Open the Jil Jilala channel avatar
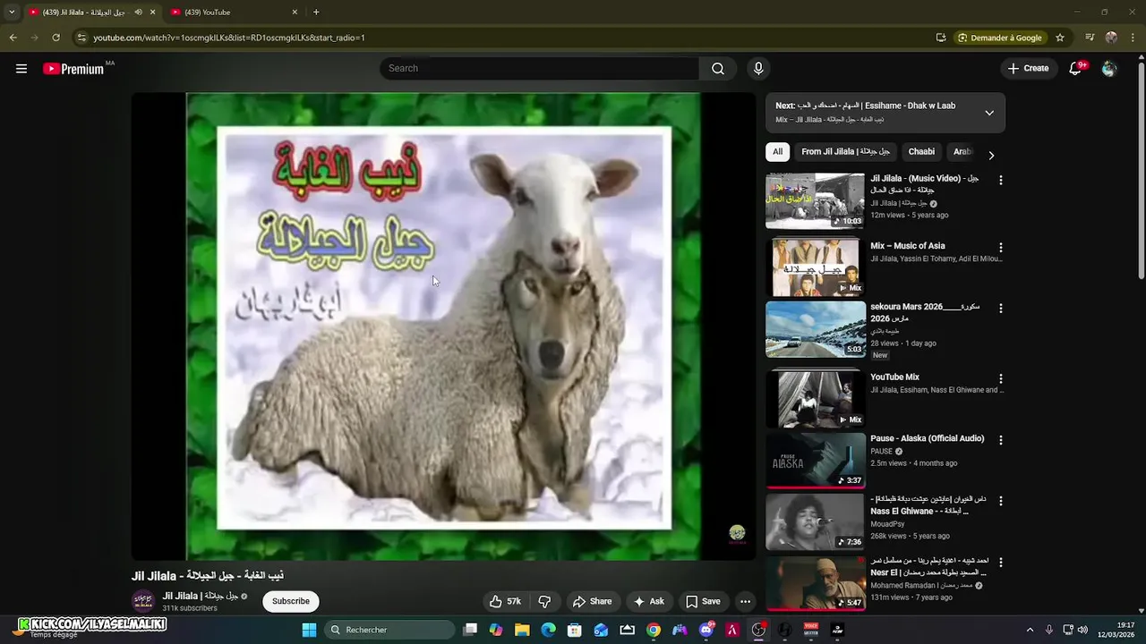Screen dimensions: 1146x644 [x=143, y=601]
